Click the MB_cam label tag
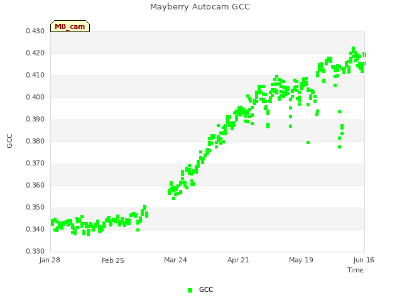The width and height of the screenshot is (402, 302). (70, 26)
